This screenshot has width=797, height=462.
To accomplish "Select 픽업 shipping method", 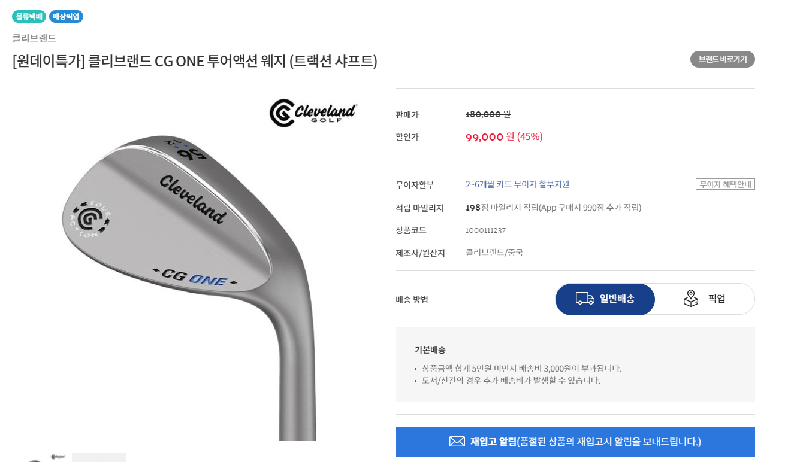I will (705, 299).
